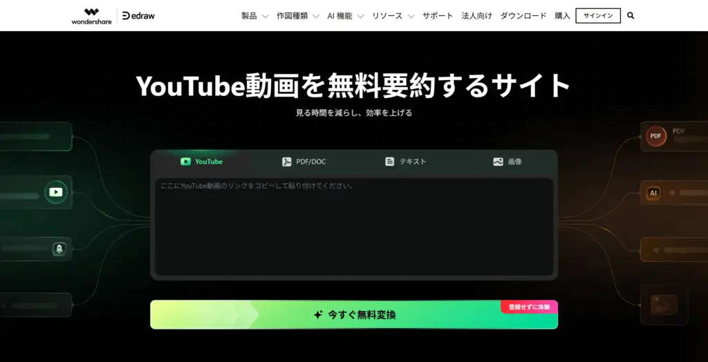Screen dimensions: 708x362
Task: Expand the 作図種類 dropdown chevron
Action: pyautogui.click(x=317, y=17)
